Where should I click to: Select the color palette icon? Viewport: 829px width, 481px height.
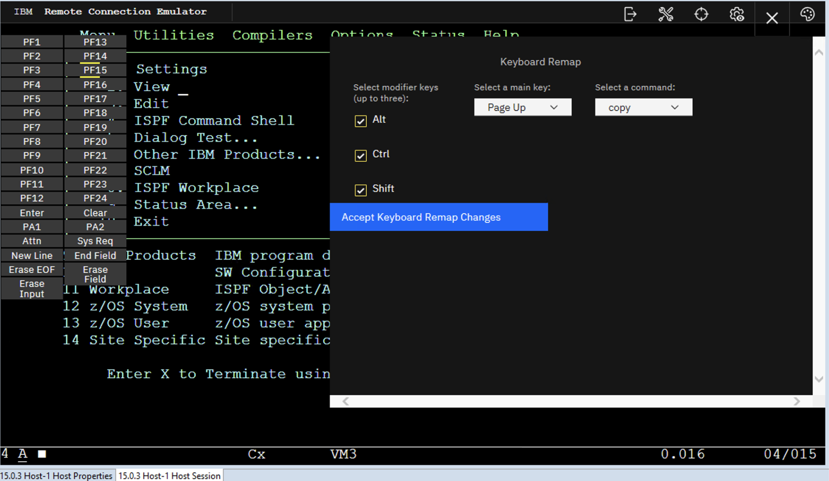coord(807,13)
